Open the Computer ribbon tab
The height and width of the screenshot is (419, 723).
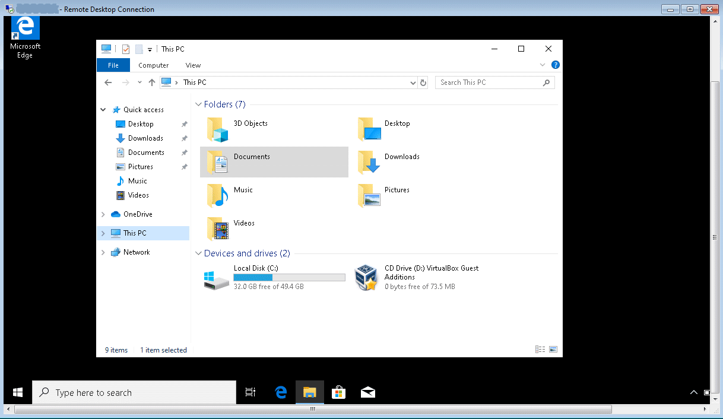pyautogui.click(x=153, y=65)
